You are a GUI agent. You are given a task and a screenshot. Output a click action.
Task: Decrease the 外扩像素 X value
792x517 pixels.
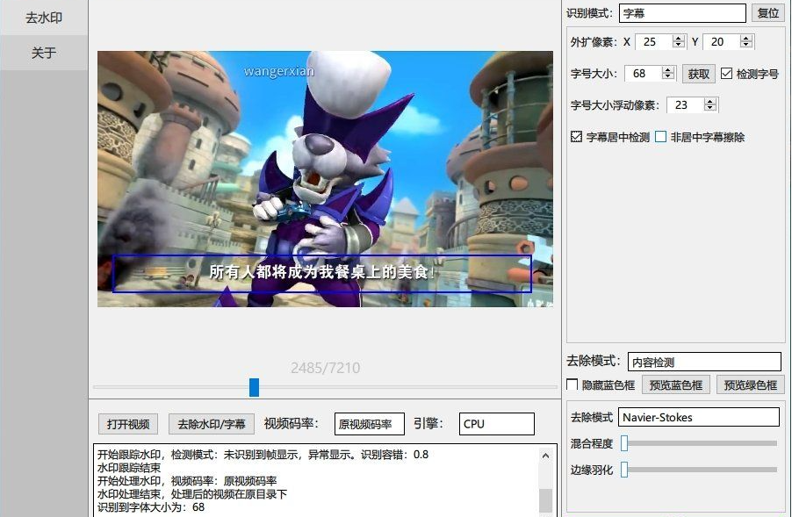pyautogui.click(x=679, y=45)
